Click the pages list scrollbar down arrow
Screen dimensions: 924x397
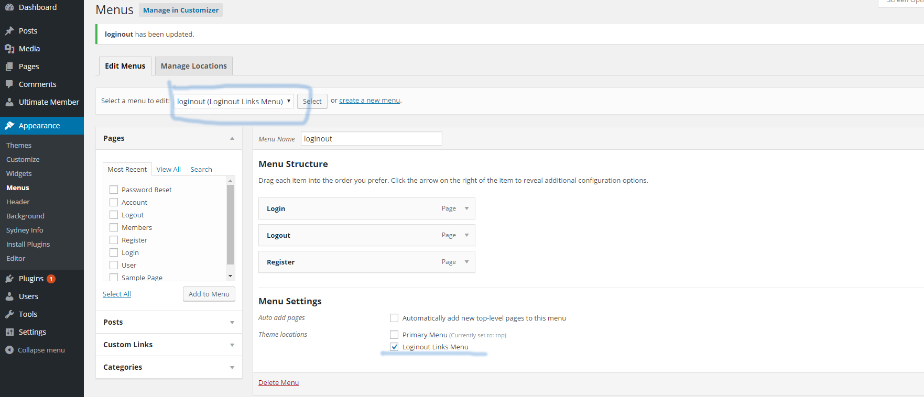pyautogui.click(x=230, y=276)
